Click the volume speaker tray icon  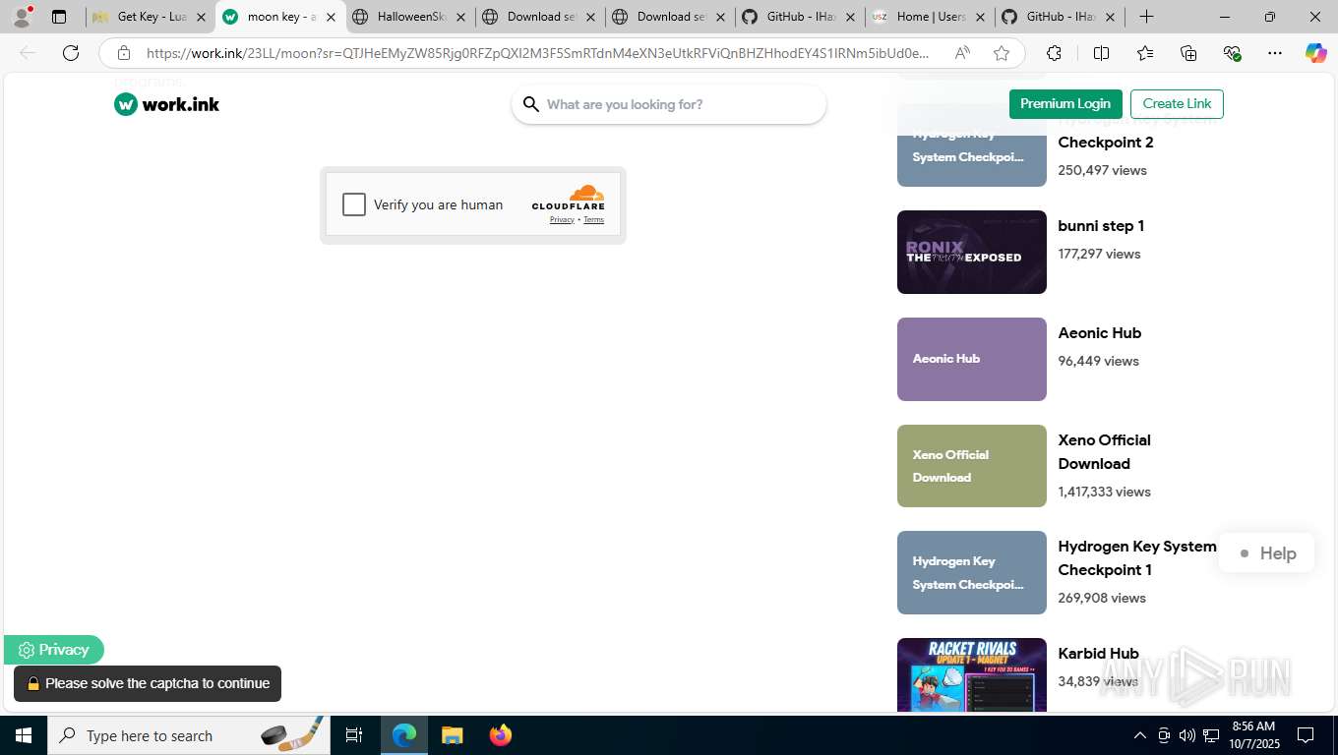[x=1187, y=735]
